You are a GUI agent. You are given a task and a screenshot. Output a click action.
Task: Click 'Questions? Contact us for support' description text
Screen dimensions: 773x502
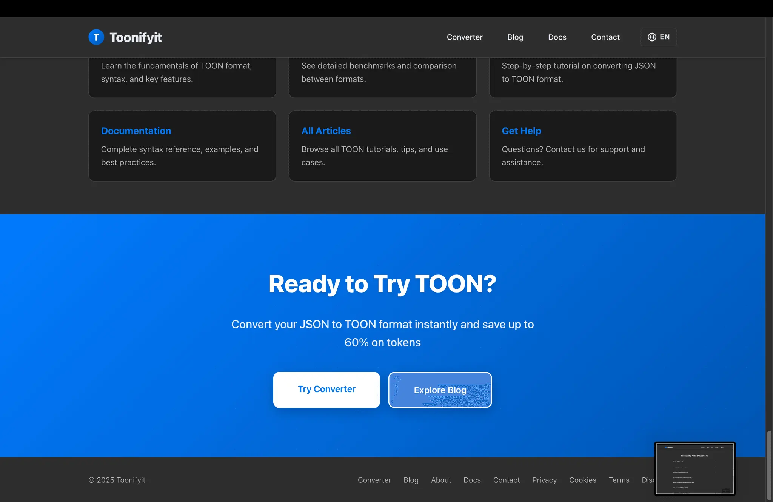click(x=573, y=156)
